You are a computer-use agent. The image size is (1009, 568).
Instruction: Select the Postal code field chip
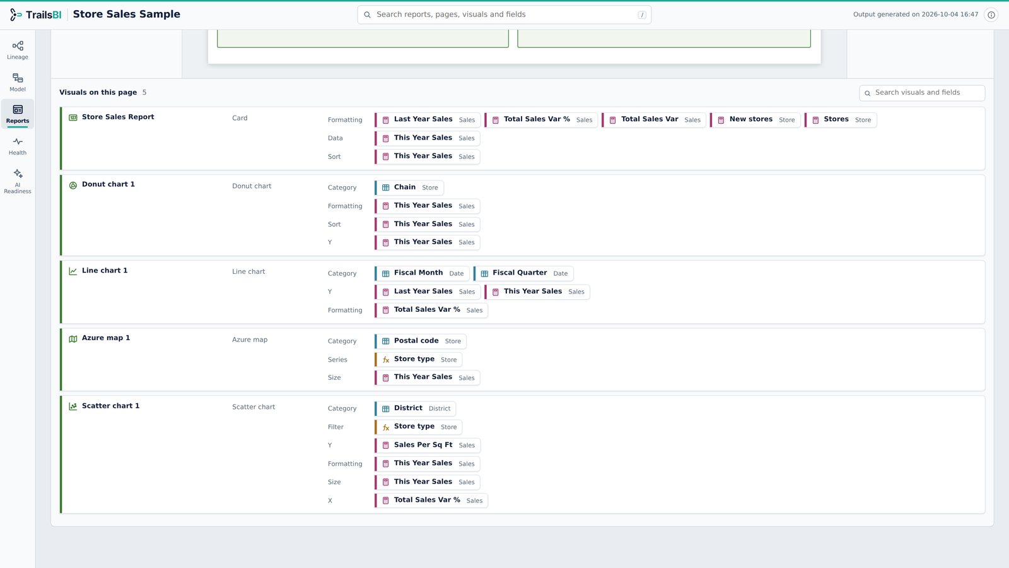click(x=421, y=341)
